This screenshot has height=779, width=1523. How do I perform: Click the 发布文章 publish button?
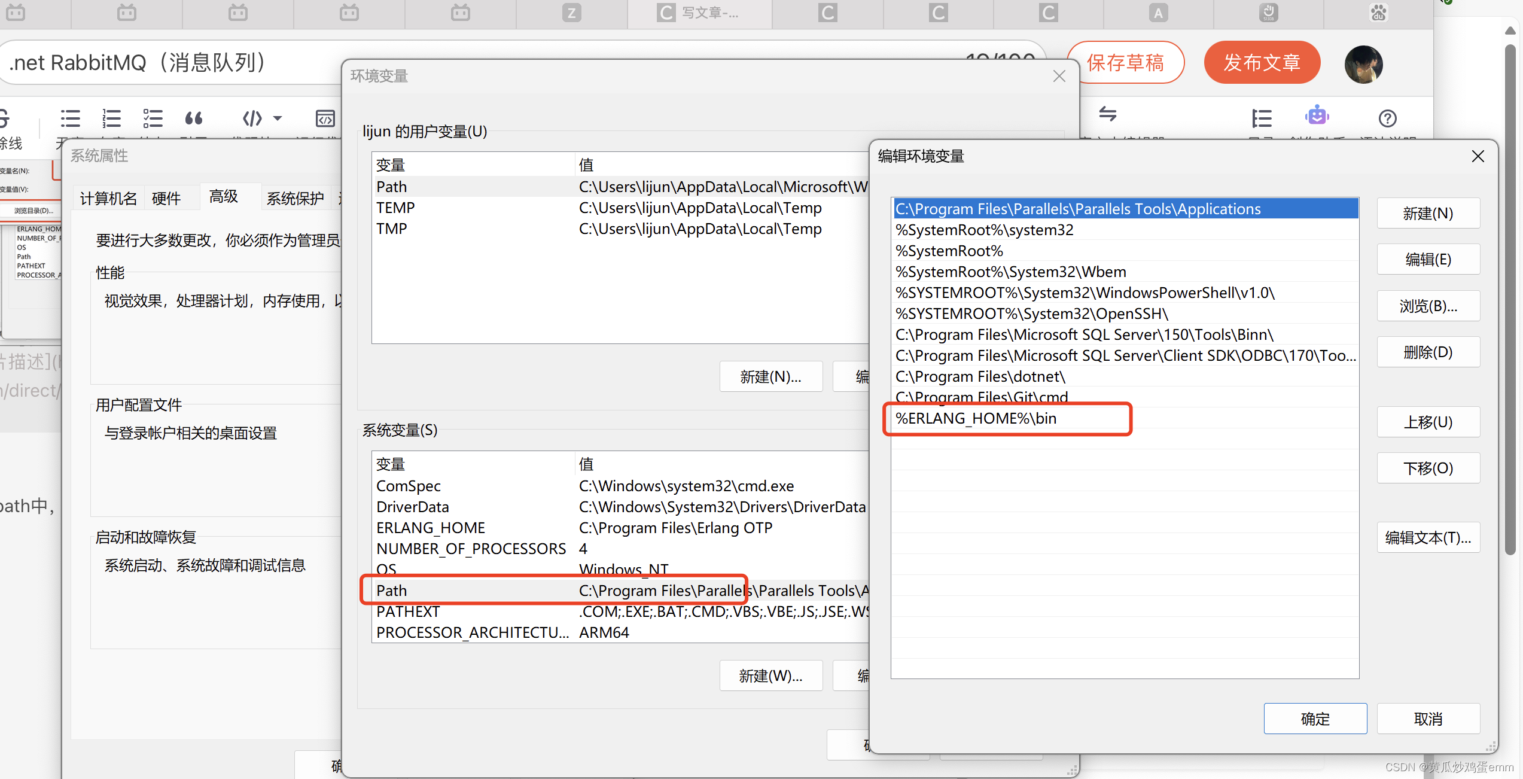(1262, 63)
